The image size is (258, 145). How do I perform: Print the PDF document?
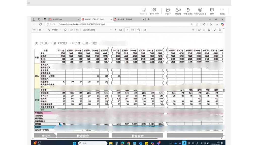199,30
